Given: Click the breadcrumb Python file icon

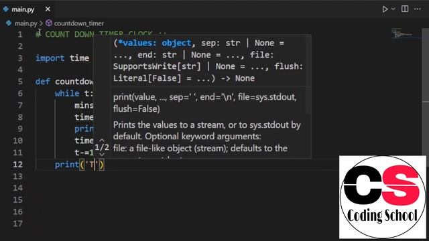Looking at the screenshot, I should (9, 23).
